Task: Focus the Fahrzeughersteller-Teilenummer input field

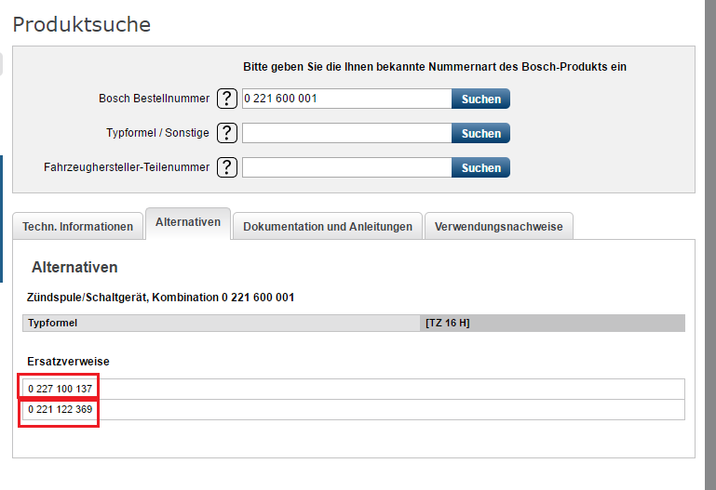Action: click(347, 167)
